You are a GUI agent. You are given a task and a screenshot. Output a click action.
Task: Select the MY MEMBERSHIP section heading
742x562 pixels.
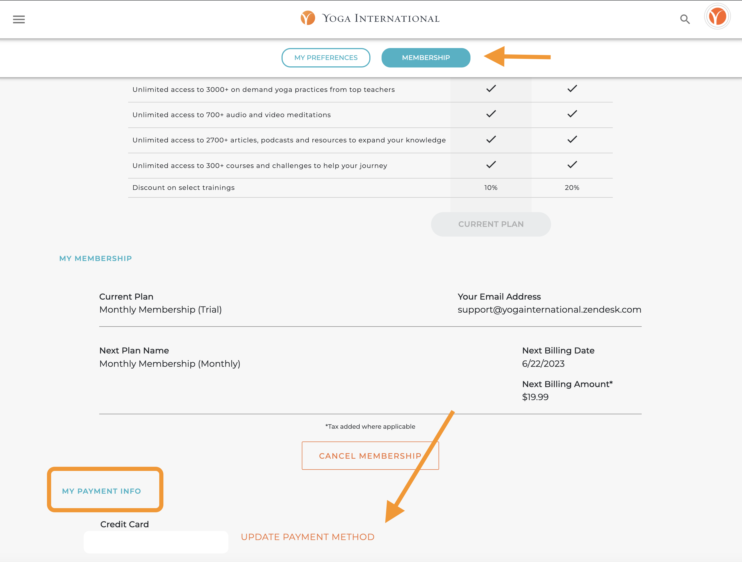96,258
